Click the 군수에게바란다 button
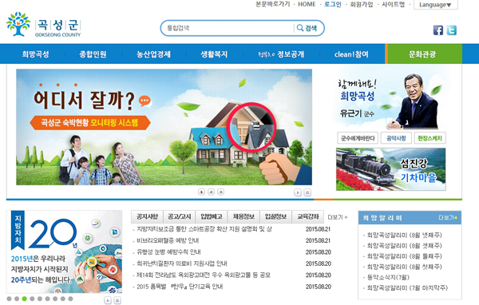479x305 pixels. (358, 138)
